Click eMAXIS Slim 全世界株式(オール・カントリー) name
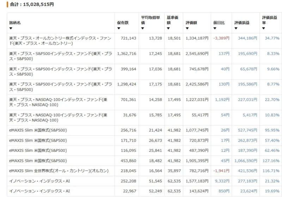This screenshot has width=282, height=197. coord(59,171)
